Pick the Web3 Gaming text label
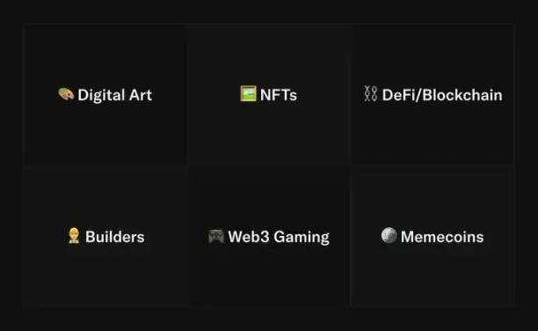Screen dimensions: 538x331 [x=279, y=237]
